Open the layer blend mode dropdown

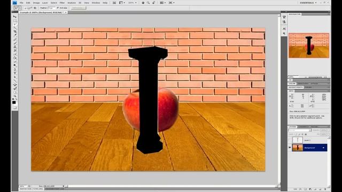(300, 130)
